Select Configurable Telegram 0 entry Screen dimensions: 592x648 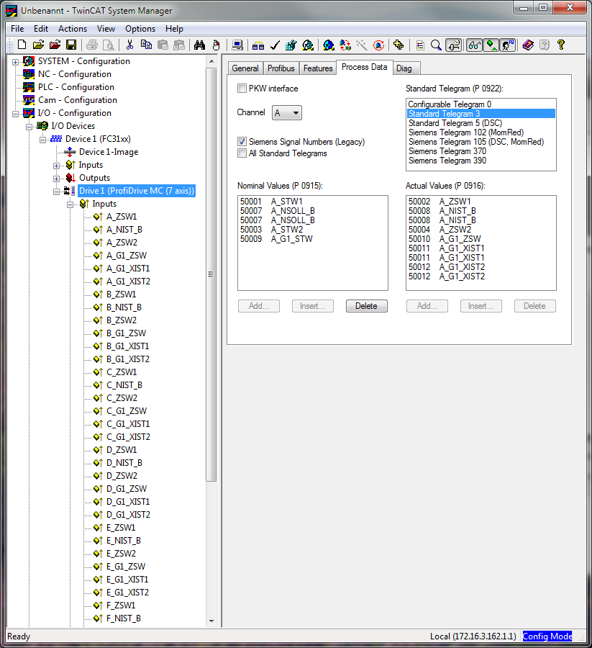[481, 104]
